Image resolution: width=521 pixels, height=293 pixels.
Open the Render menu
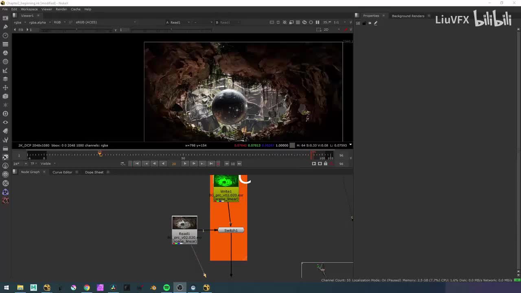tap(61, 9)
